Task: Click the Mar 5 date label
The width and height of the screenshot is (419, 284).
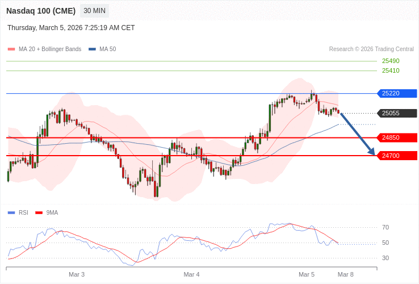Action: [307, 274]
